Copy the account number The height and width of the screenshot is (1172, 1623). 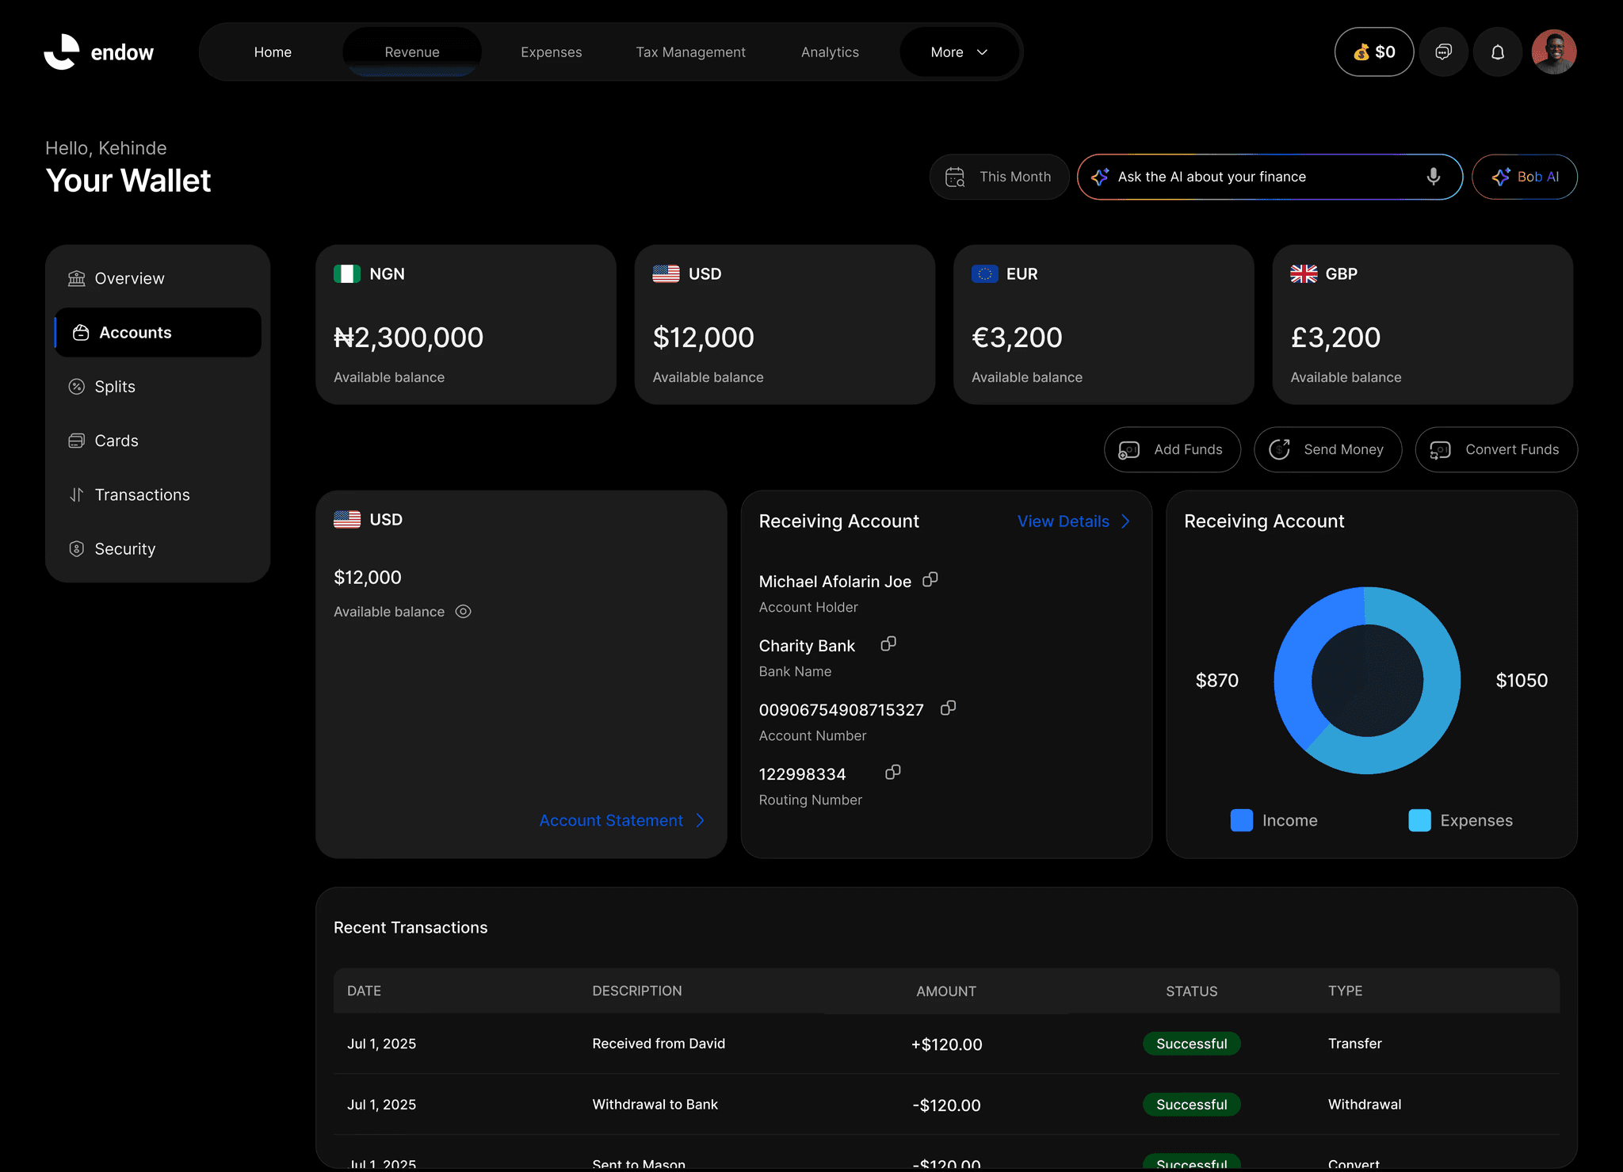[948, 708]
